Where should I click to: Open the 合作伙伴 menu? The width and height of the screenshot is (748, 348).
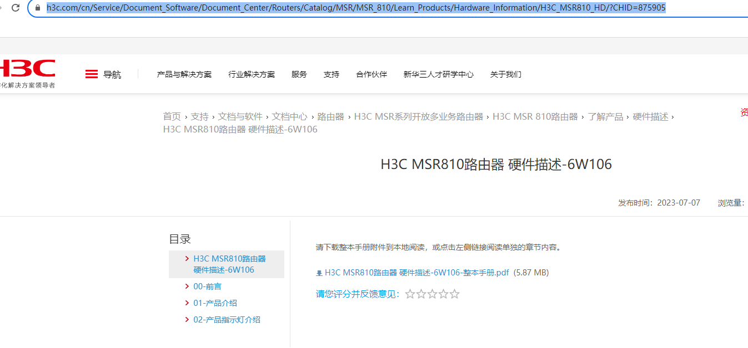tap(372, 74)
